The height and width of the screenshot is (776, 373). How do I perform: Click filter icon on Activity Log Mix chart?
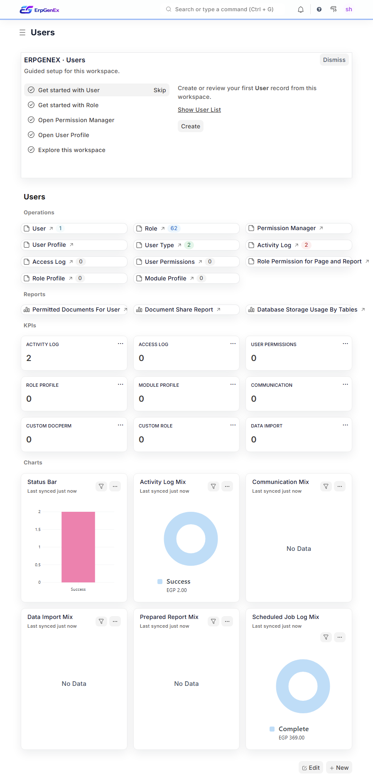[213, 486]
